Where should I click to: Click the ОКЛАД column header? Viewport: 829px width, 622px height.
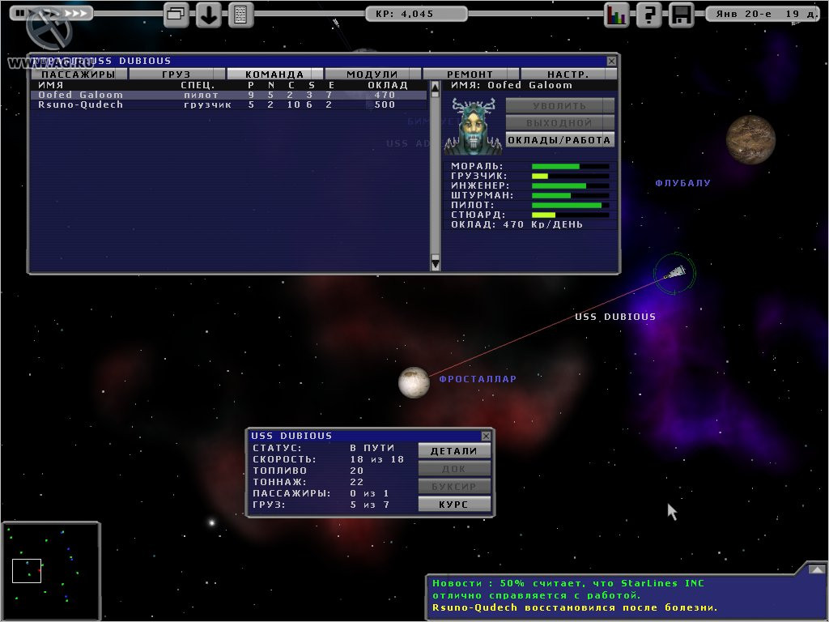388,85
